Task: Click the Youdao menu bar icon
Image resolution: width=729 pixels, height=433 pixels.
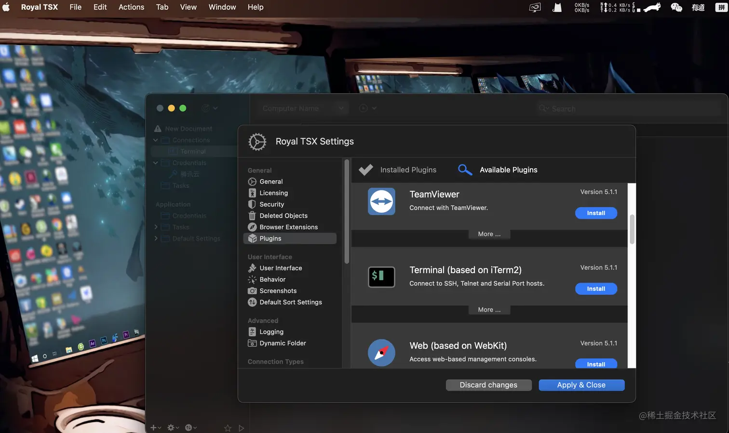Action: pyautogui.click(x=698, y=7)
